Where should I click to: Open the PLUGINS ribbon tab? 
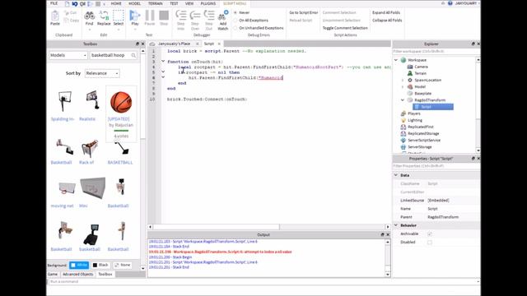click(x=208, y=3)
